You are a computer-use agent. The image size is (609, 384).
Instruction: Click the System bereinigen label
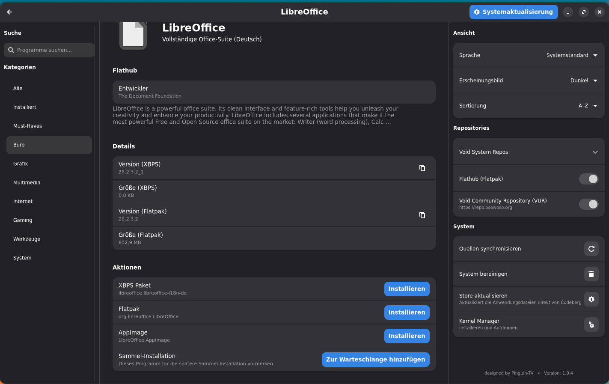point(483,274)
